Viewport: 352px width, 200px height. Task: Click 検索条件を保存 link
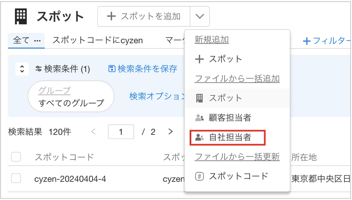(143, 69)
